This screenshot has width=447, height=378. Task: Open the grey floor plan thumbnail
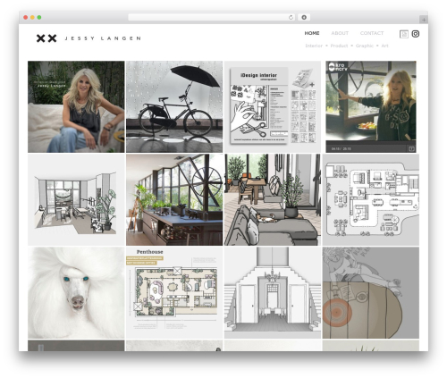click(371, 199)
